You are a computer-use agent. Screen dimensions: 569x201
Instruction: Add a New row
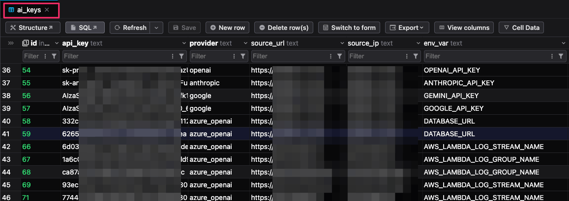click(228, 27)
